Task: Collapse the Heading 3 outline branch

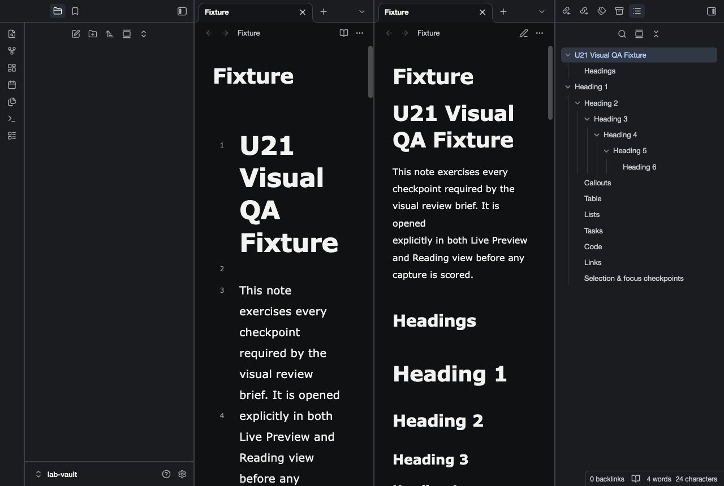Action: pyautogui.click(x=587, y=119)
